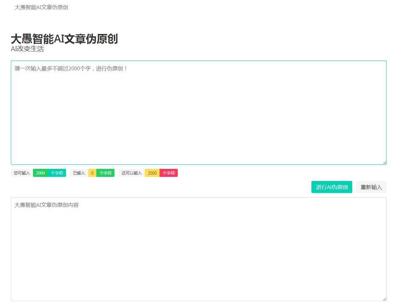Viewport: 399px width, 307px height.
Task: Click the input textarea resize handle
Action: click(x=385, y=163)
